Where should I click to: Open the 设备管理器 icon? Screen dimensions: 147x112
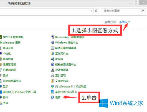click(x=52, y=70)
